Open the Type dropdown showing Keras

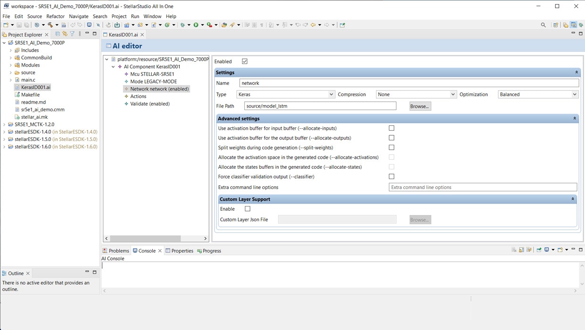pyautogui.click(x=285, y=94)
